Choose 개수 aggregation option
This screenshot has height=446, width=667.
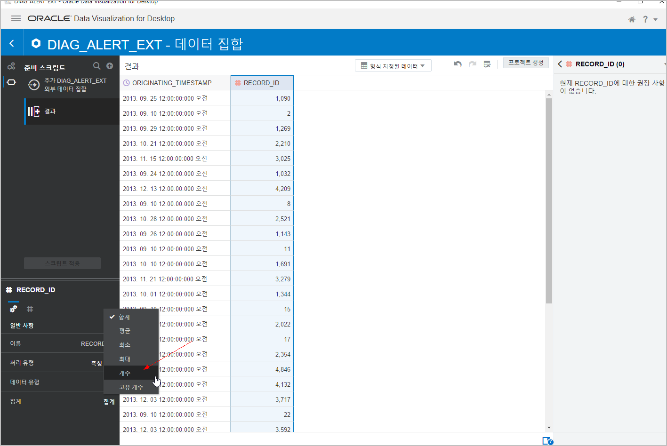click(x=131, y=373)
